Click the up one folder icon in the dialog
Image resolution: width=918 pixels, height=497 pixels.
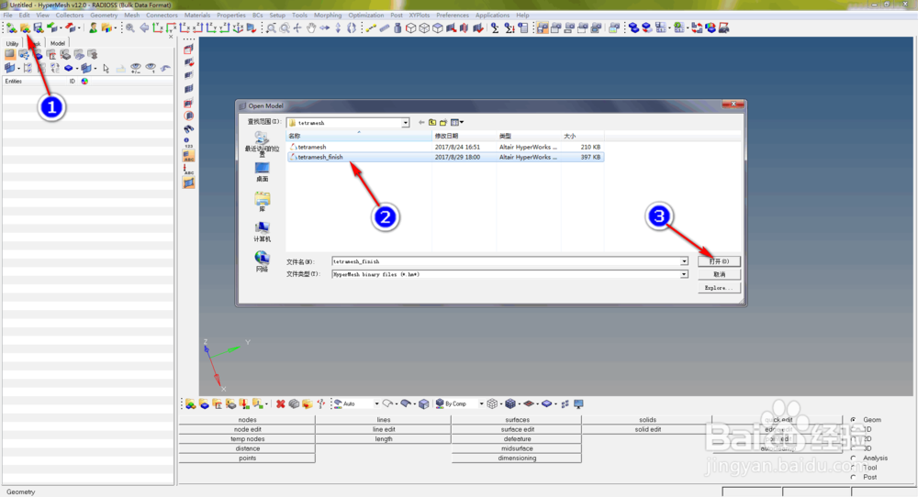pos(432,122)
